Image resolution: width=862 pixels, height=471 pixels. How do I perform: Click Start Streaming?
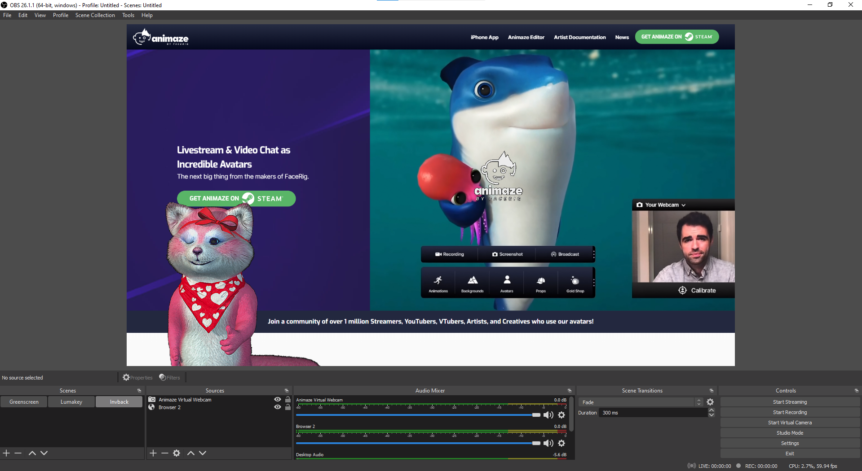790,402
